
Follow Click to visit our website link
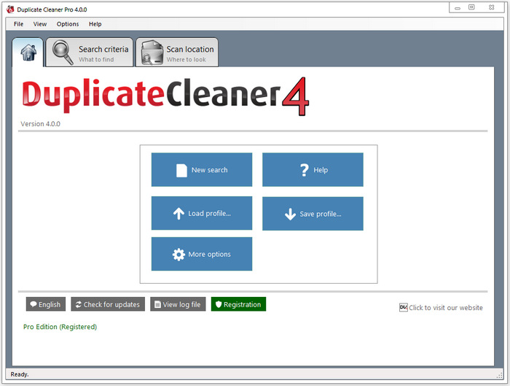[446, 307]
